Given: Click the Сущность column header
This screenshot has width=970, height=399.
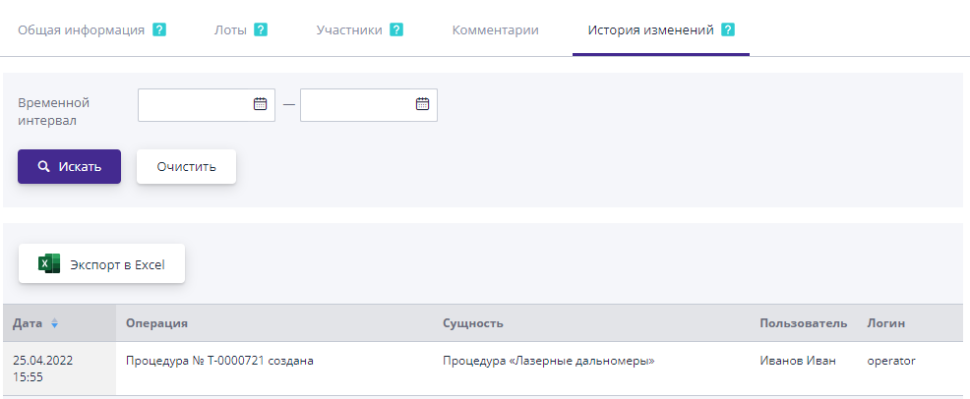Looking at the screenshot, I should point(473,323).
